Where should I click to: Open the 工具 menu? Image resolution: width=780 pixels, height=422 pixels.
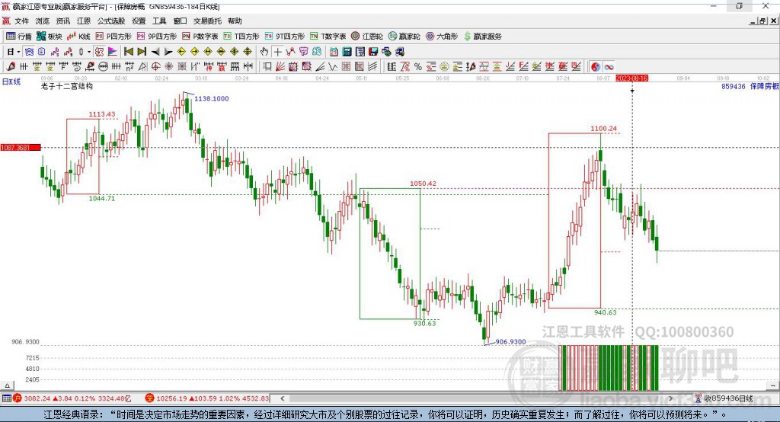click(x=159, y=21)
